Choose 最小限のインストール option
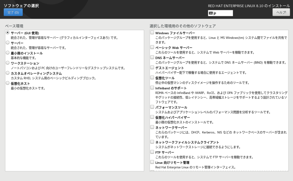The image size is (293, 181). click(x=8, y=53)
